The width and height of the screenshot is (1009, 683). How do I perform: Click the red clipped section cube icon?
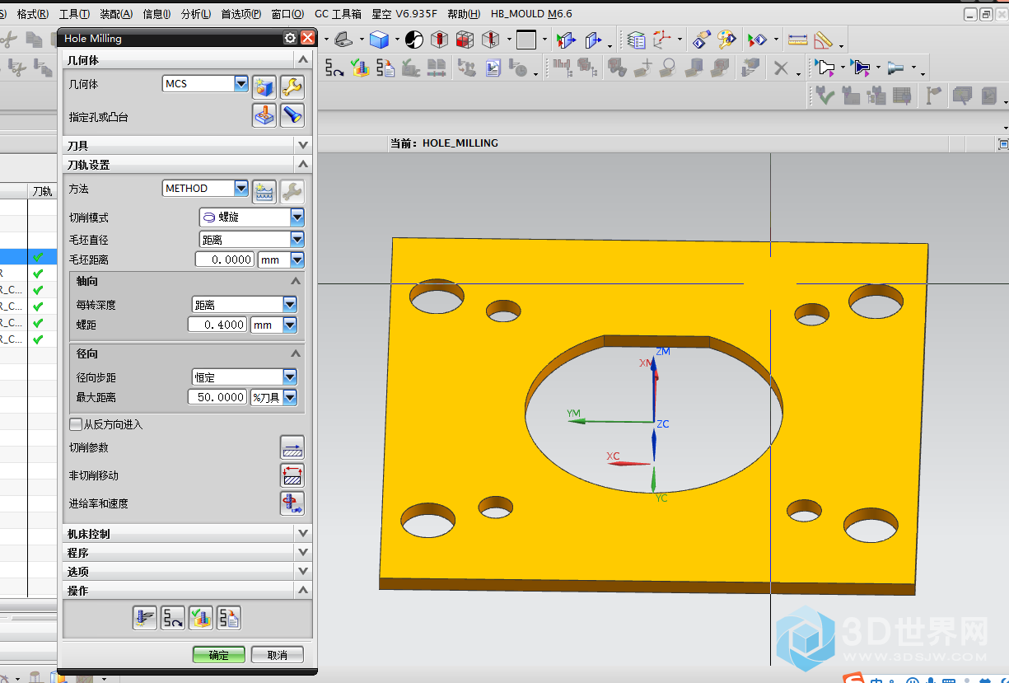(x=465, y=40)
